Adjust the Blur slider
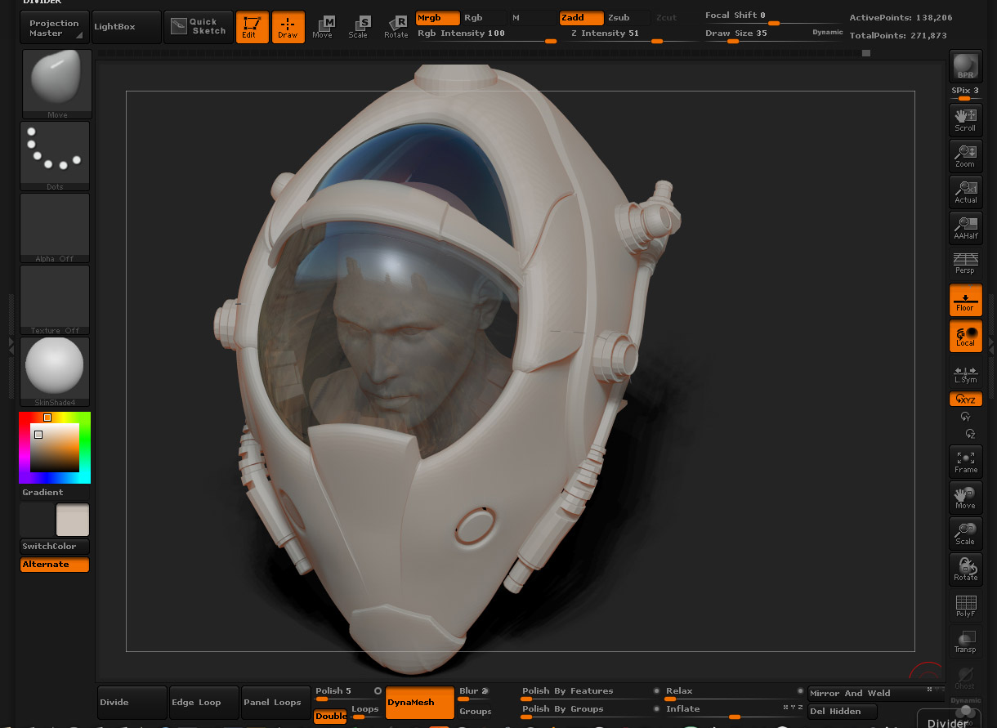This screenshot has height=728, width=997. (x=474, y=694)
